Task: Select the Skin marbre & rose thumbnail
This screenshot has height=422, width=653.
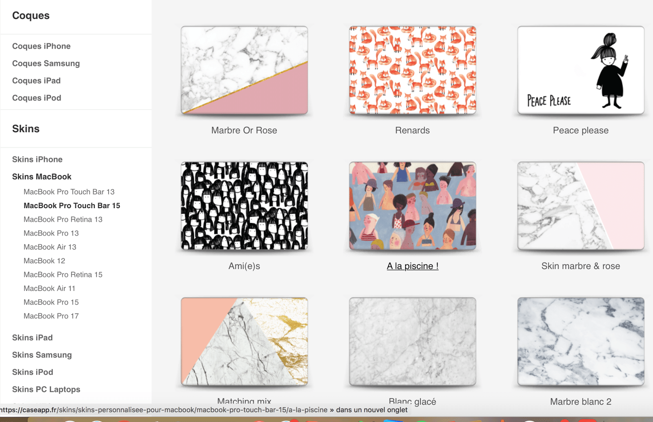Action: [580, 206]
